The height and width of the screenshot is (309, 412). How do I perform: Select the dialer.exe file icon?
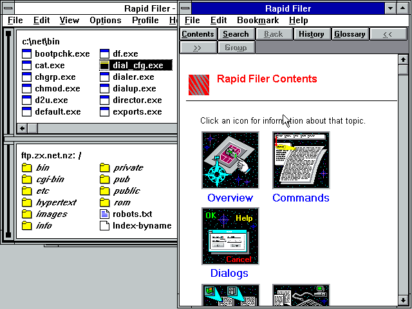104,77
